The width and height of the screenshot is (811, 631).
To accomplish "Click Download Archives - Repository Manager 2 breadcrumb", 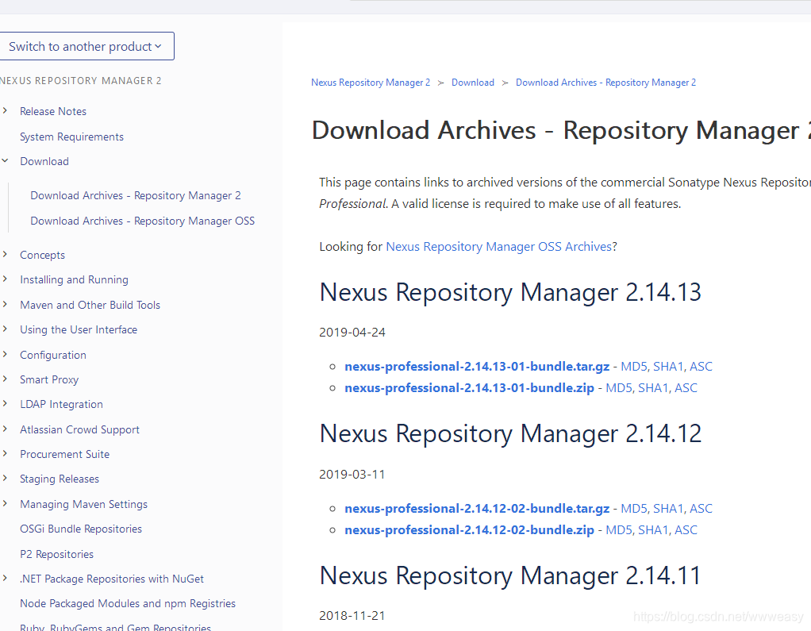I will coord(605,83).
